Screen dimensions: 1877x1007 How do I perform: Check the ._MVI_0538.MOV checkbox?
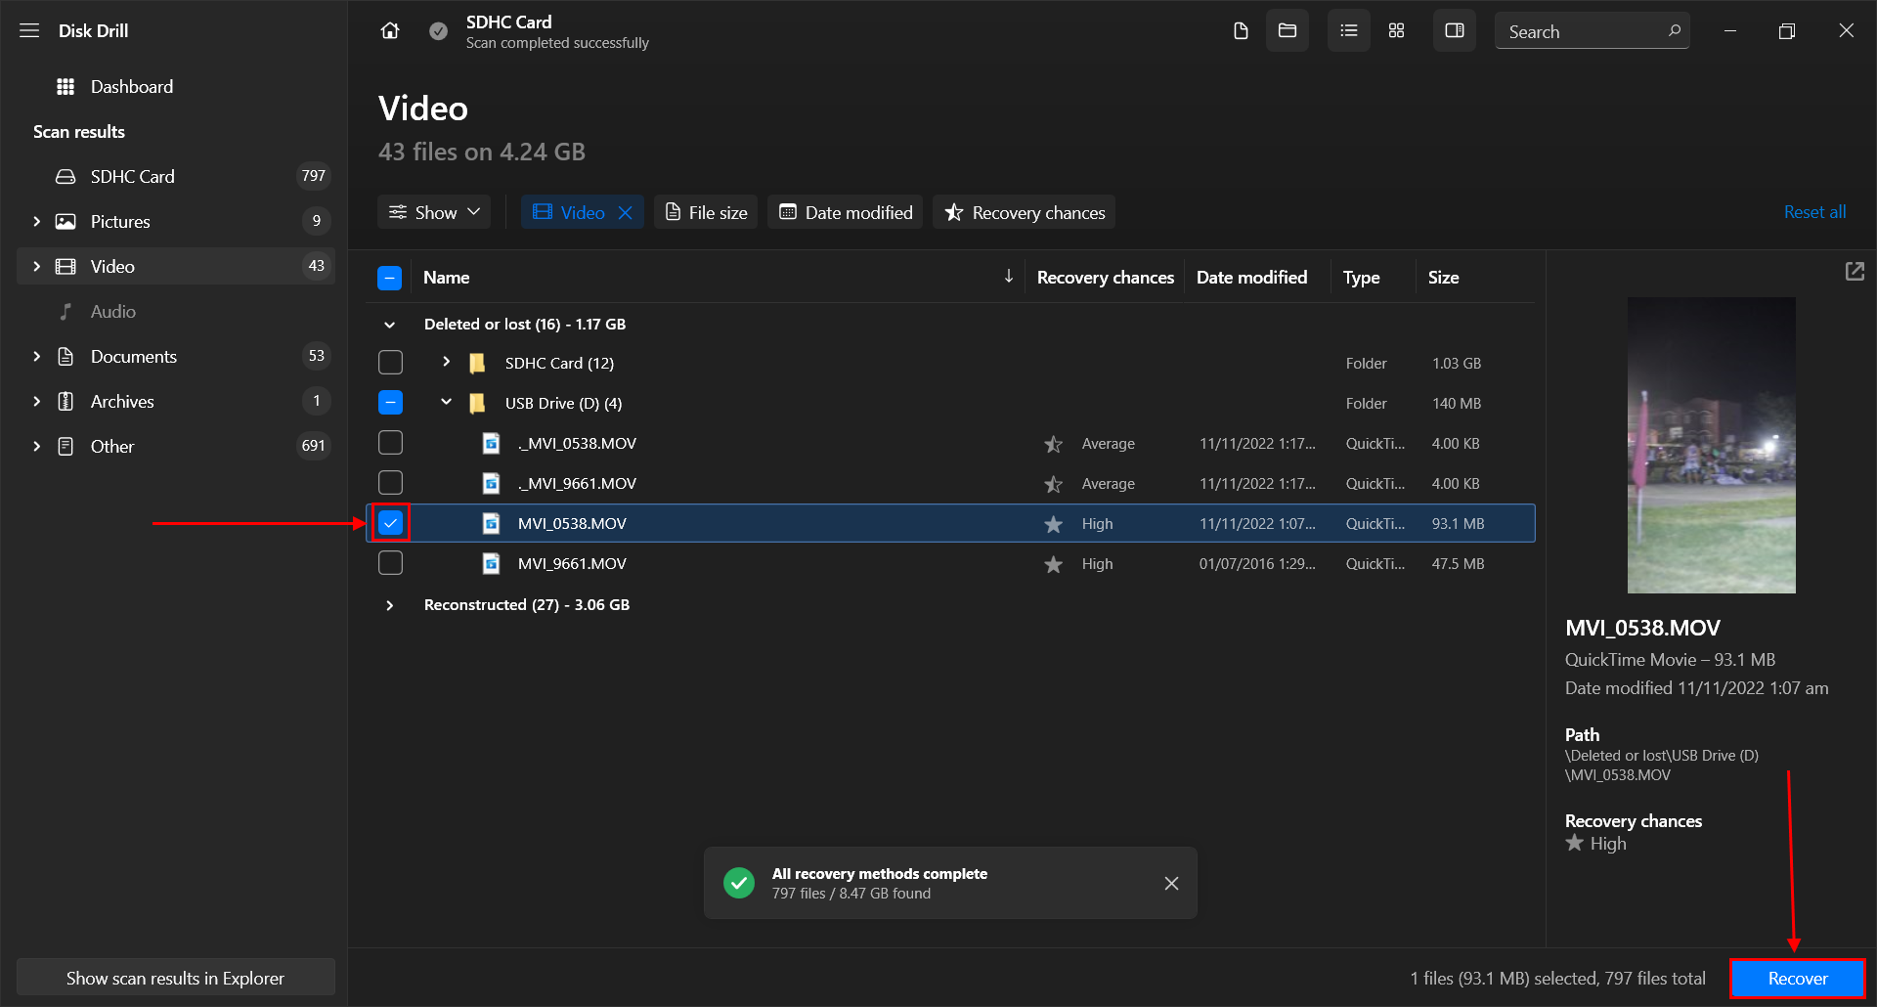coord(390,443)
